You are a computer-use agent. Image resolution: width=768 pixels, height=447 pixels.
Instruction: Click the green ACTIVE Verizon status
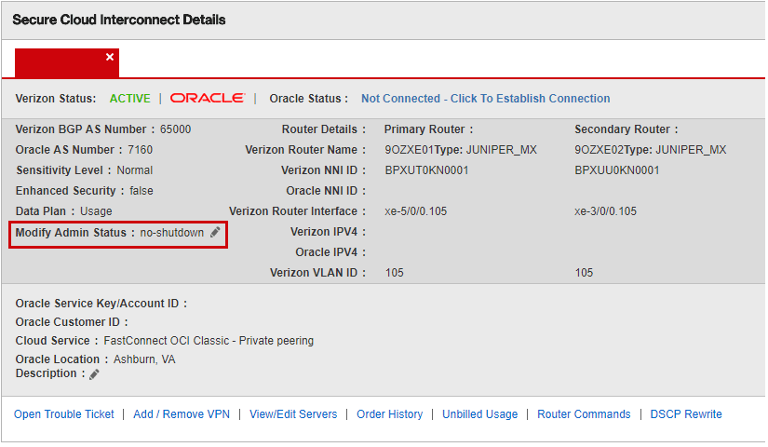[x=129, y=99]
